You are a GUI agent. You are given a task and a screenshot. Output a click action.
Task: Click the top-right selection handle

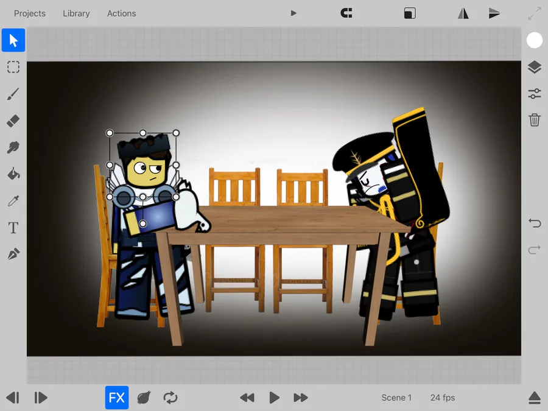coord(176,133)
